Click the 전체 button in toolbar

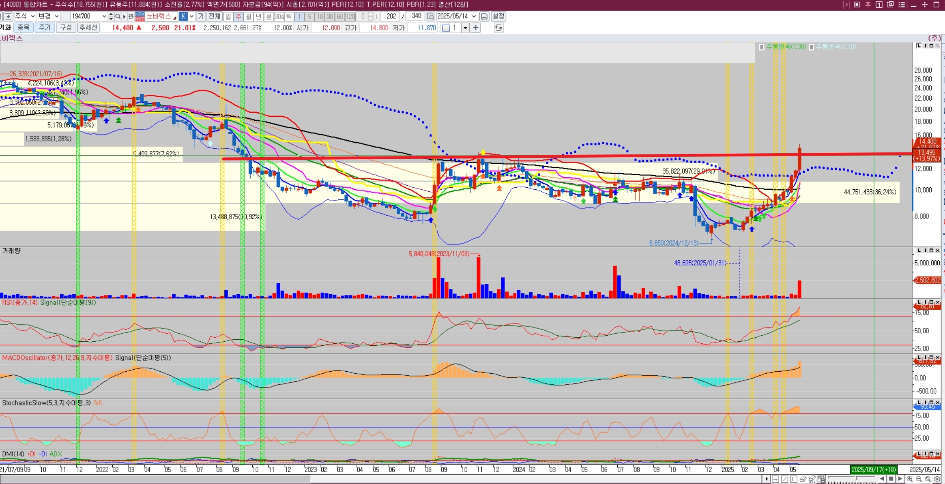pos(214,17)
